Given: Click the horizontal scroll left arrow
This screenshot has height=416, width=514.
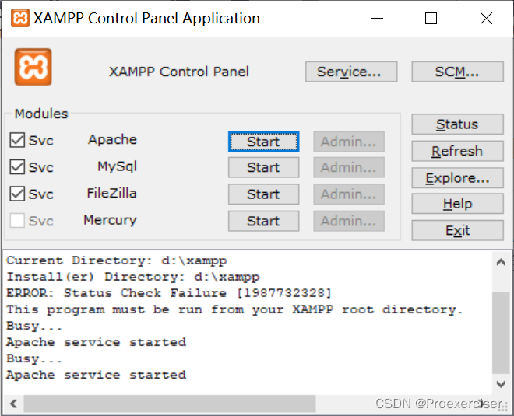Looking at the screenshot, I should 13,404.
